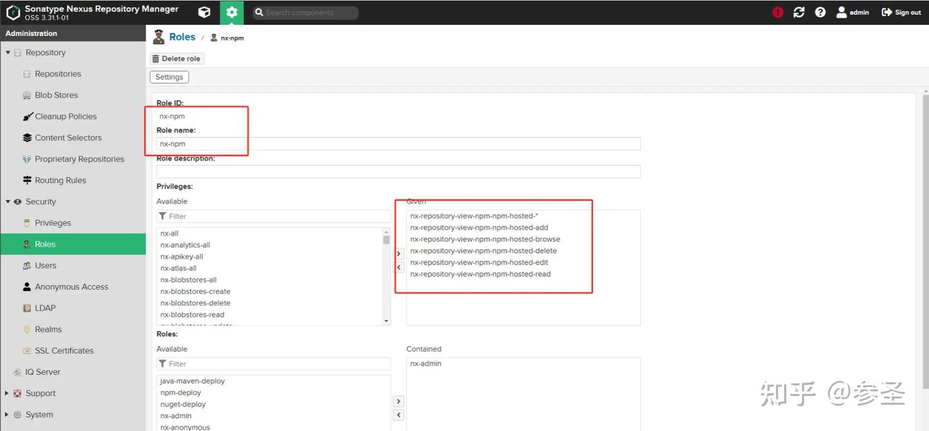Viewport: 929px width, 431px height.
Task: Collapse the Security tree section
Action: pyautogui.click(x=8, y=202)
